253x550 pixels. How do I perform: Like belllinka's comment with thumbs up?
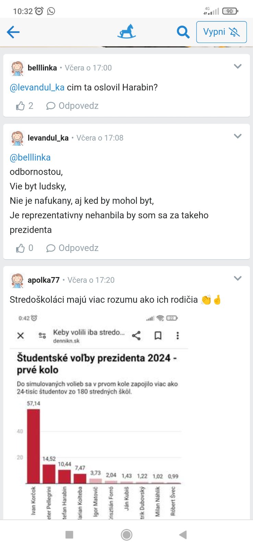tap(21, 106)
